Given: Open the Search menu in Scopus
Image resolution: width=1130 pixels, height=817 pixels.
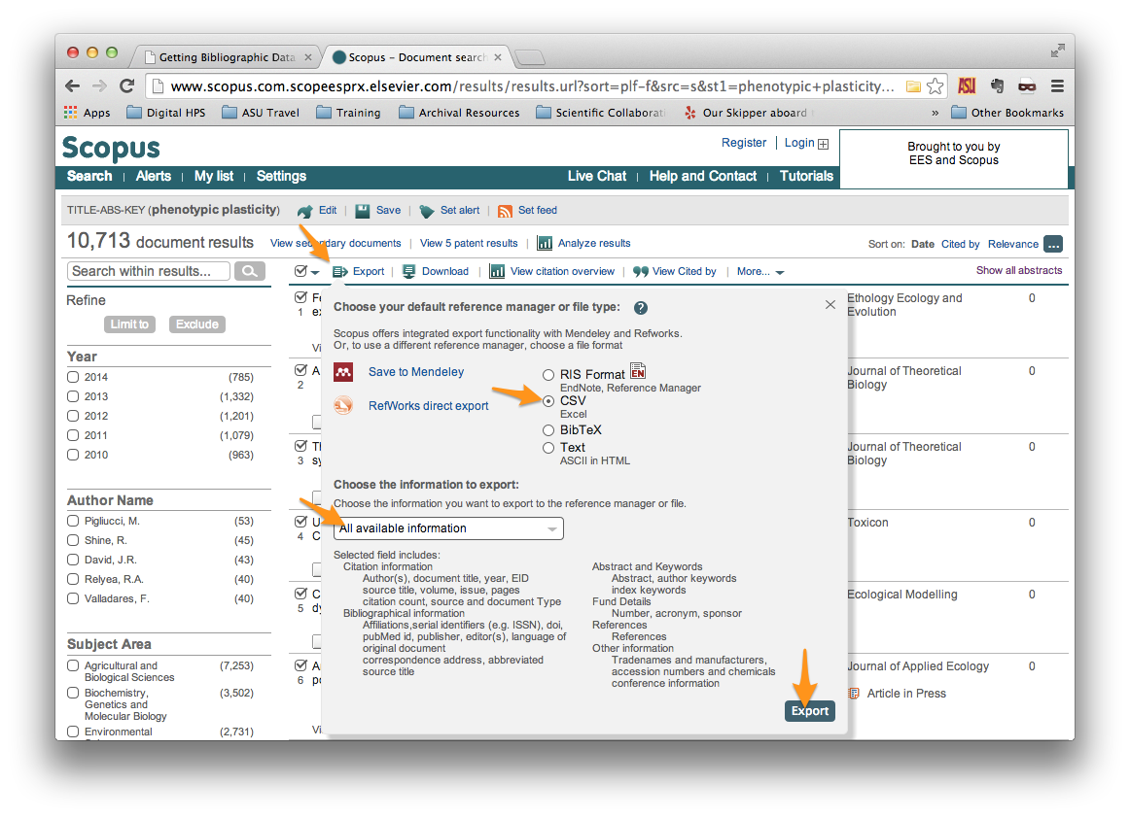Looking at the screenshot, I should pyautogui.click(x=89, y=177).
